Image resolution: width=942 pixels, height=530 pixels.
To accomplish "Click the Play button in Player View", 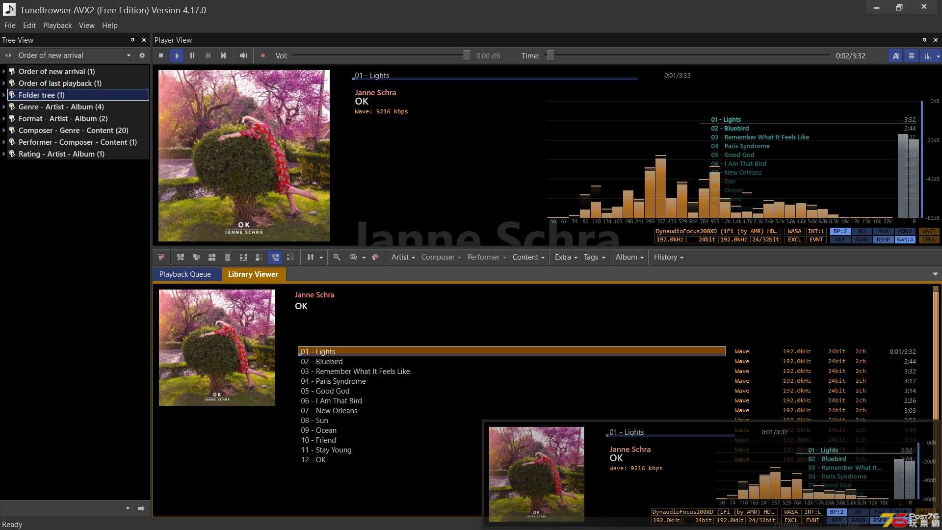I will coord(177,56).
